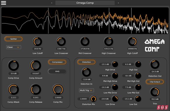Click the Low Cutoff knob

37,41
